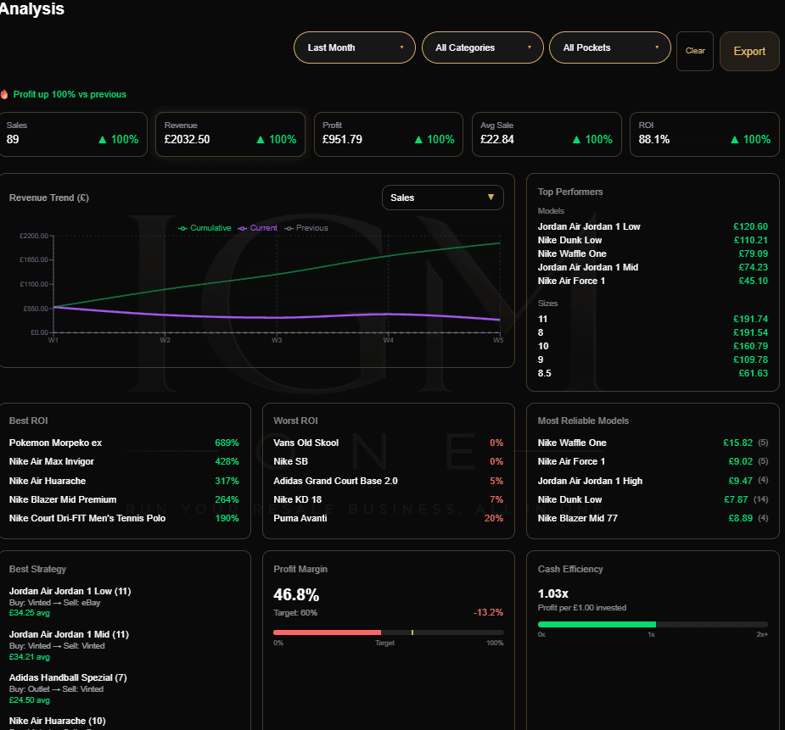Screen dimensions: 785x730
Task: Click the 1.03x cash efficiency value
Action: [x=553, y=593]
